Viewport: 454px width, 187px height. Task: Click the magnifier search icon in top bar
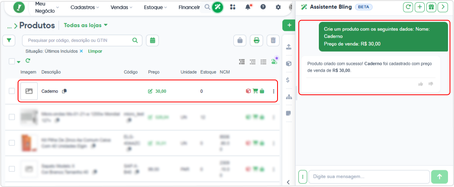point(207,7)
